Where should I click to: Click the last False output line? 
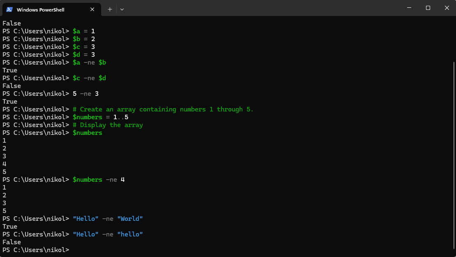[12, 242]
